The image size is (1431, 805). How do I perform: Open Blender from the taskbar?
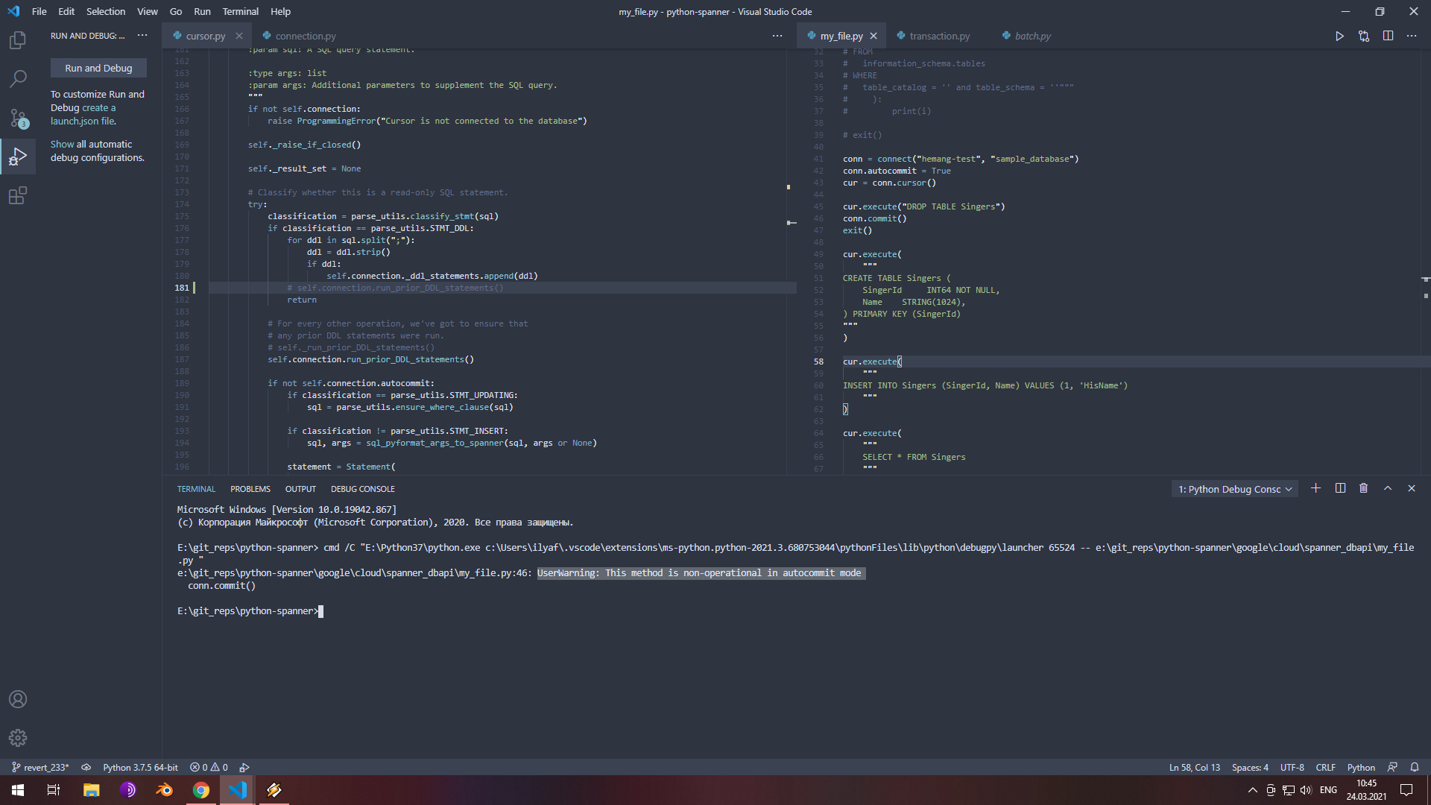pyautogui.click(x=164, y=790)
